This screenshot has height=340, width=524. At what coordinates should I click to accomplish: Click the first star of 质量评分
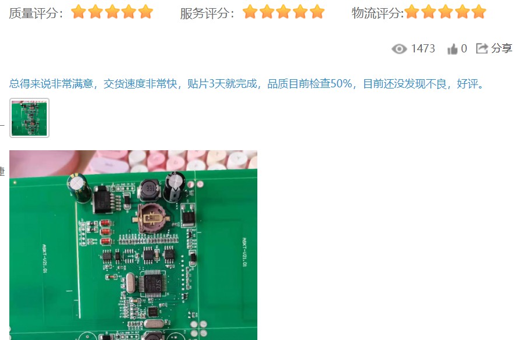pyautogui.click(x=79, y=12)
